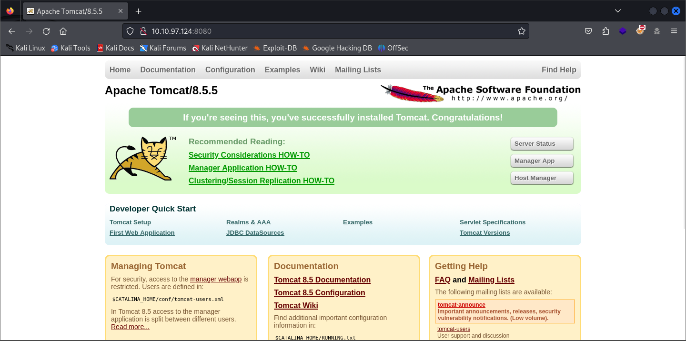Open the manager webapp link

[216, 279]
